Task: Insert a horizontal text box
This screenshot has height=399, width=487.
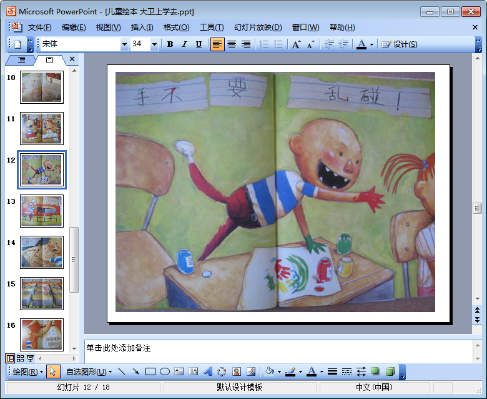Action: tap(179, 371)
